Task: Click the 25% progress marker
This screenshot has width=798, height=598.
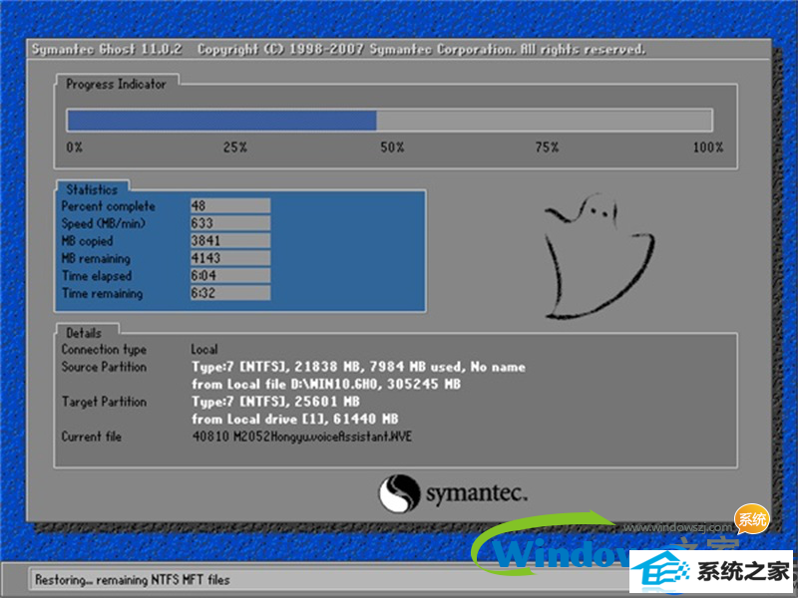Action: coord(235,148)
